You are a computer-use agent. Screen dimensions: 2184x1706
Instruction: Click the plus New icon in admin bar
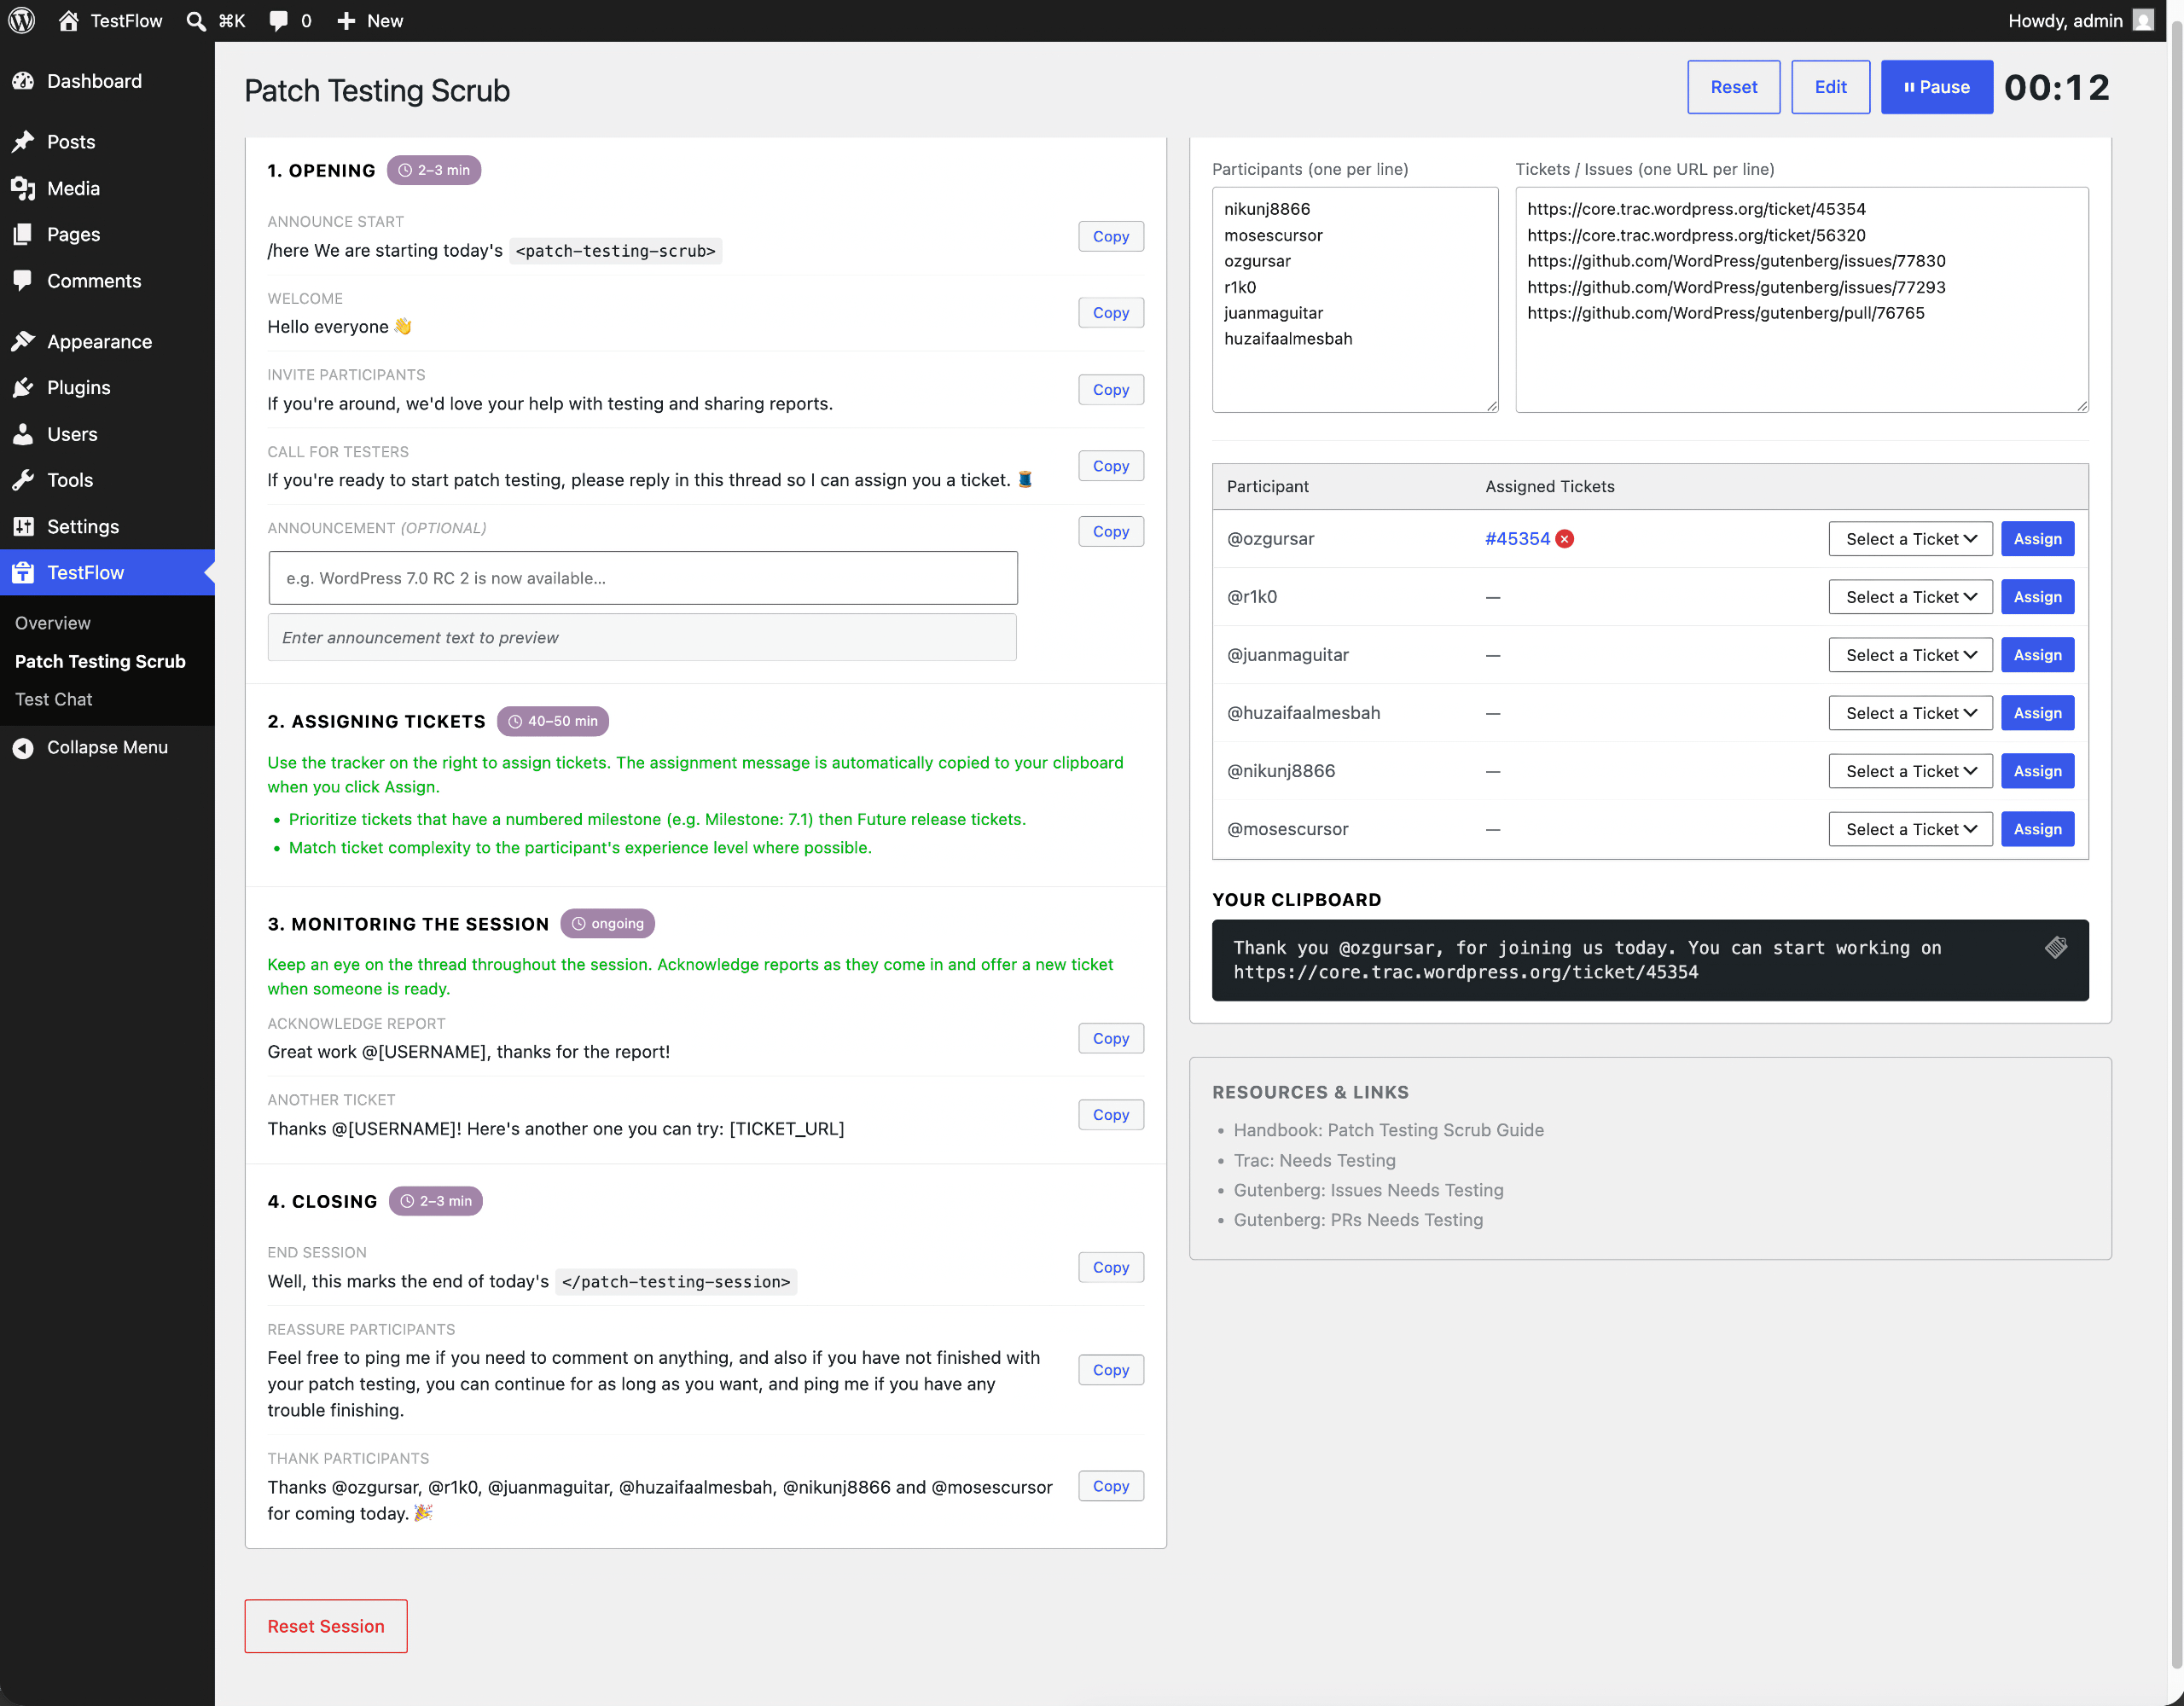click(x=346, y=21)
